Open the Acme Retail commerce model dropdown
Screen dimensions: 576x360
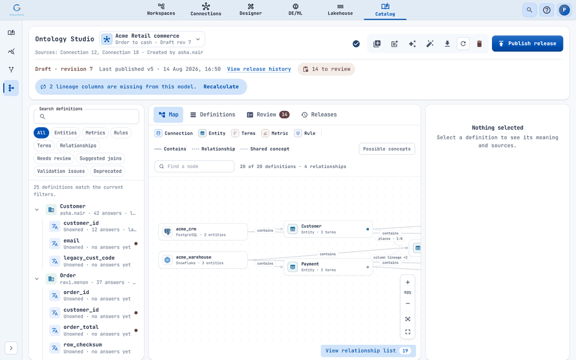coord(152,39)
